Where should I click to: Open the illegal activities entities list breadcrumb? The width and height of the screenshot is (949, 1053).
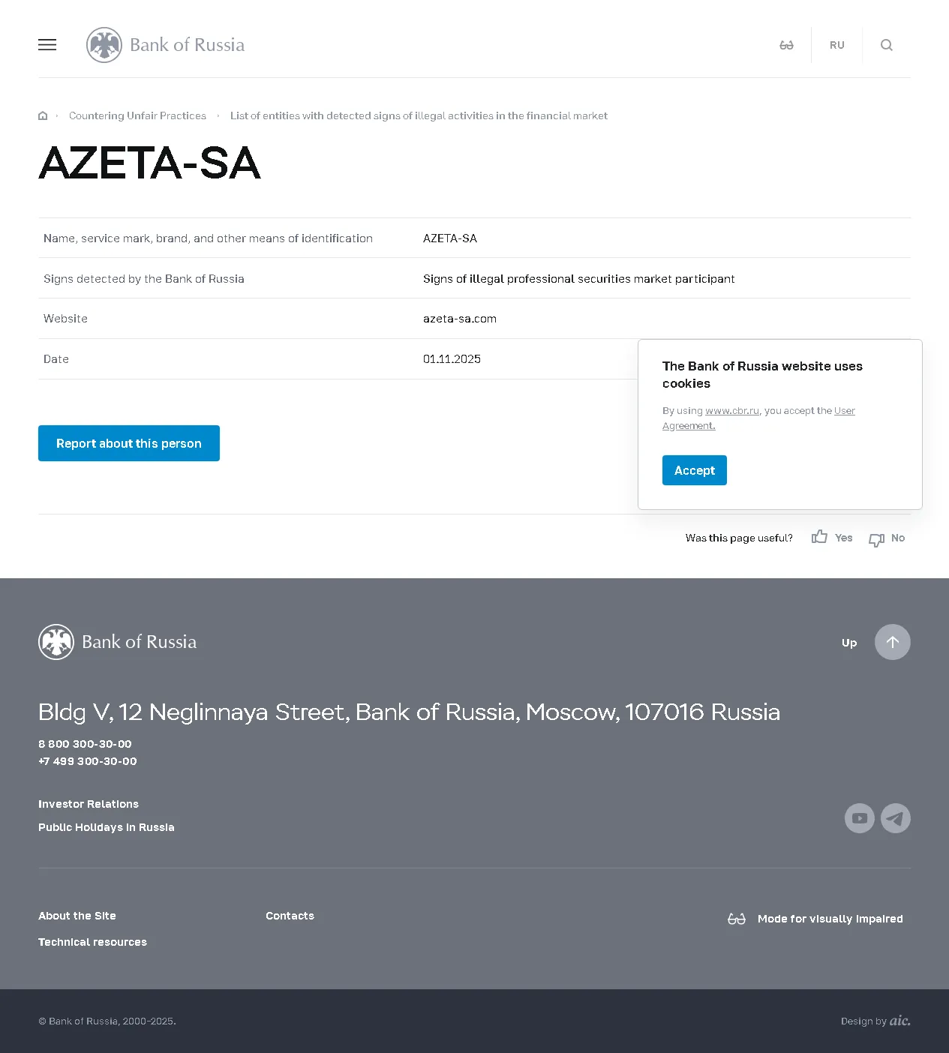point(419,115)
